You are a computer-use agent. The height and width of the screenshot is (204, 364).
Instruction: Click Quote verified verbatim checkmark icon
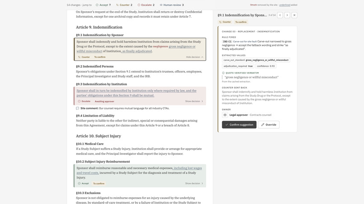[223, 73]
